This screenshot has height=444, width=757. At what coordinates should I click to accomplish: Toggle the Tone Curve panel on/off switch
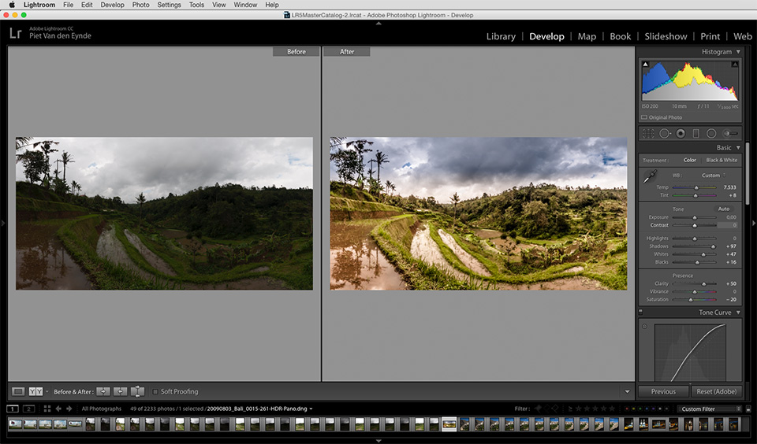pos(640,313)
